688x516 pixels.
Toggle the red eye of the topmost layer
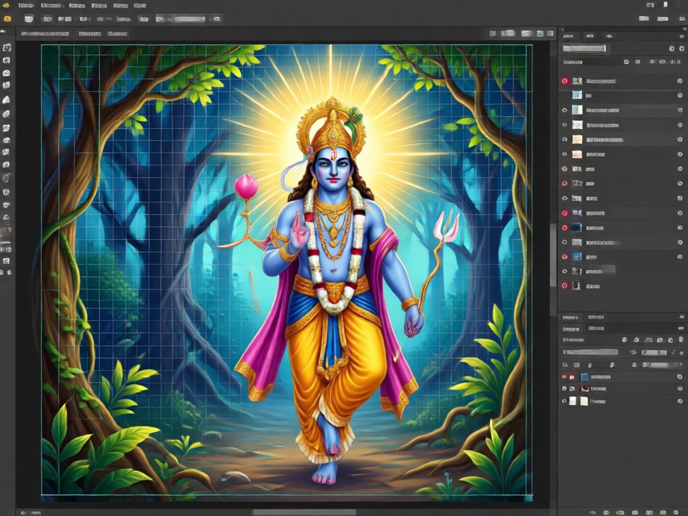pos(564,81)
